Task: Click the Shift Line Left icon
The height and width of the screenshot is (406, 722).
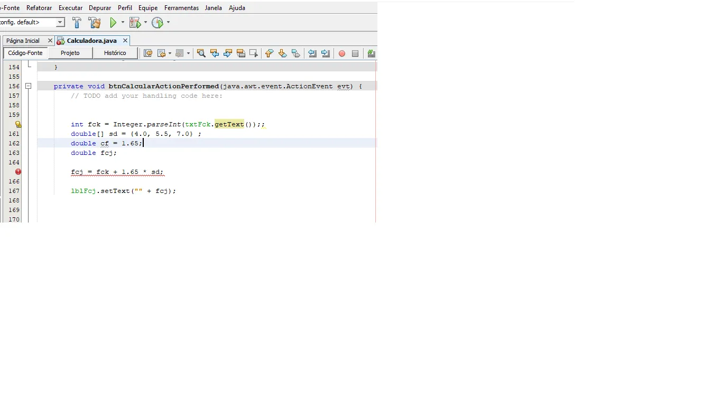Action: [312, 53]
